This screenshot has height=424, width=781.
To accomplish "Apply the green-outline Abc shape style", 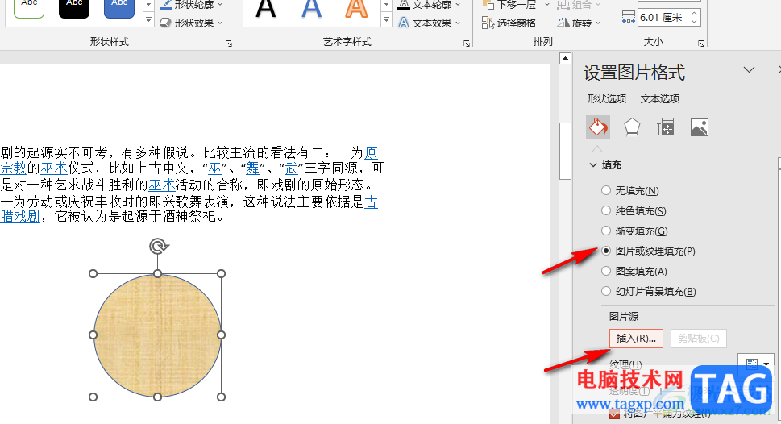I will (29, 8).
